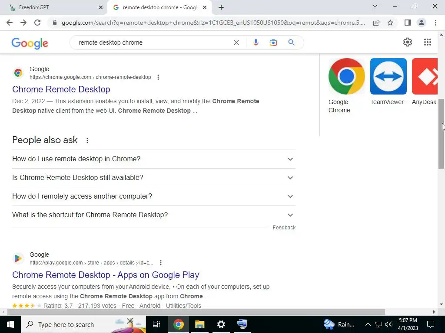
Task: Search by voice with the microphone
Action: (x=256, y=42)
